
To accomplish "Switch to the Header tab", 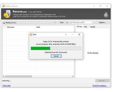I will click(x=92, y=27).
